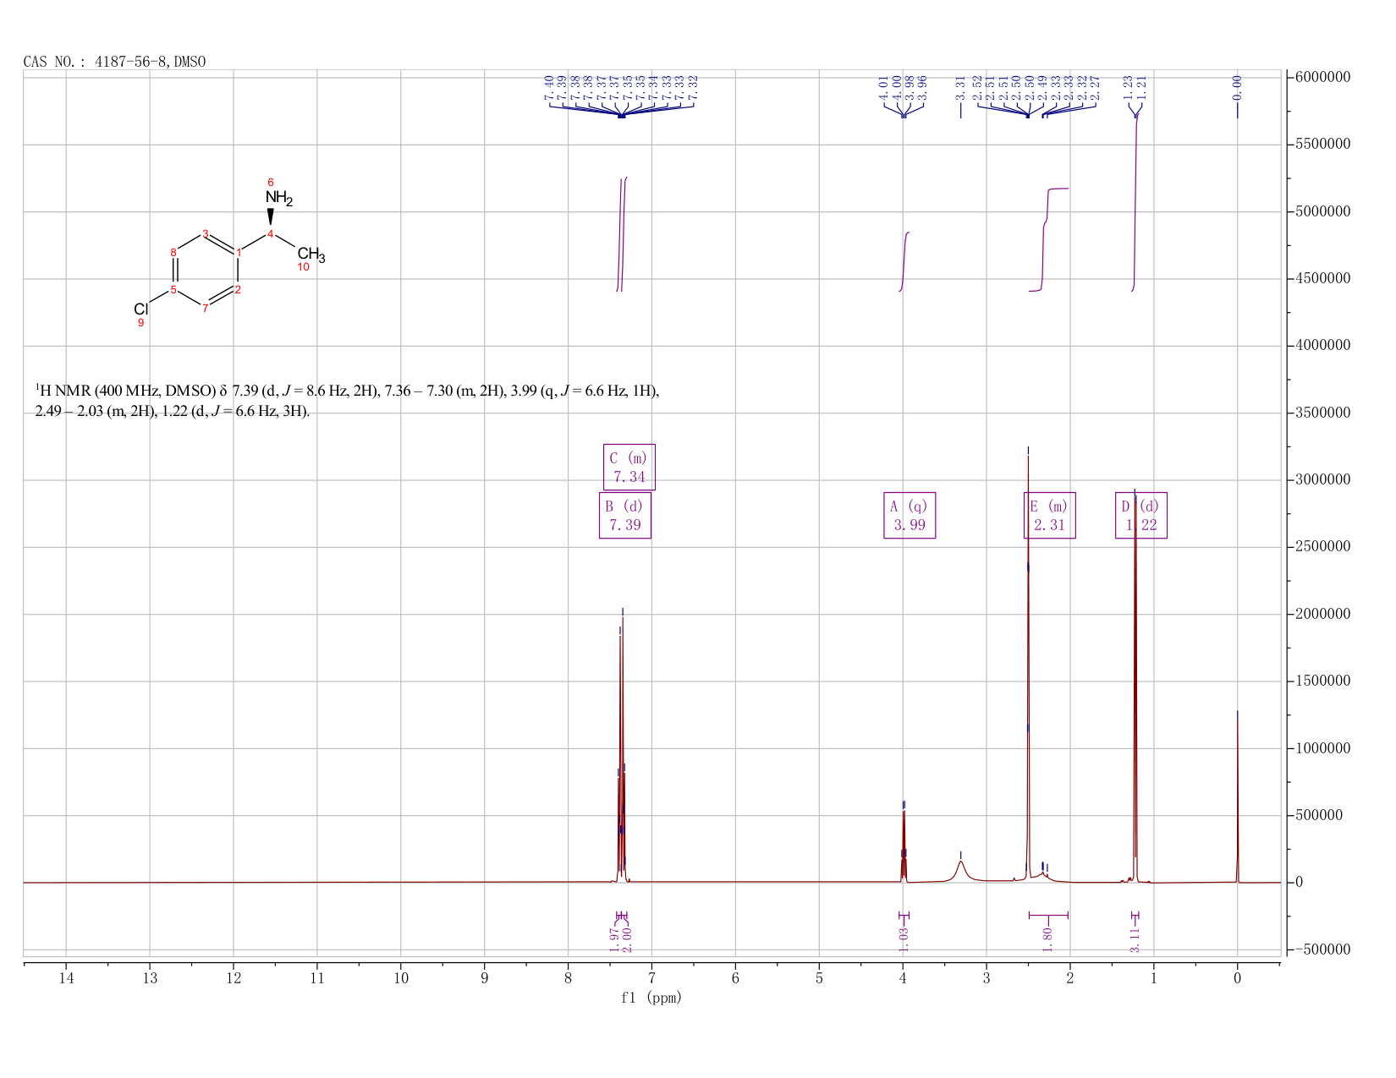Click the integral curve above the 2.31 multiplet
The image size is (1396, 1078).
pyautogui.click(x=1047, y=239)
